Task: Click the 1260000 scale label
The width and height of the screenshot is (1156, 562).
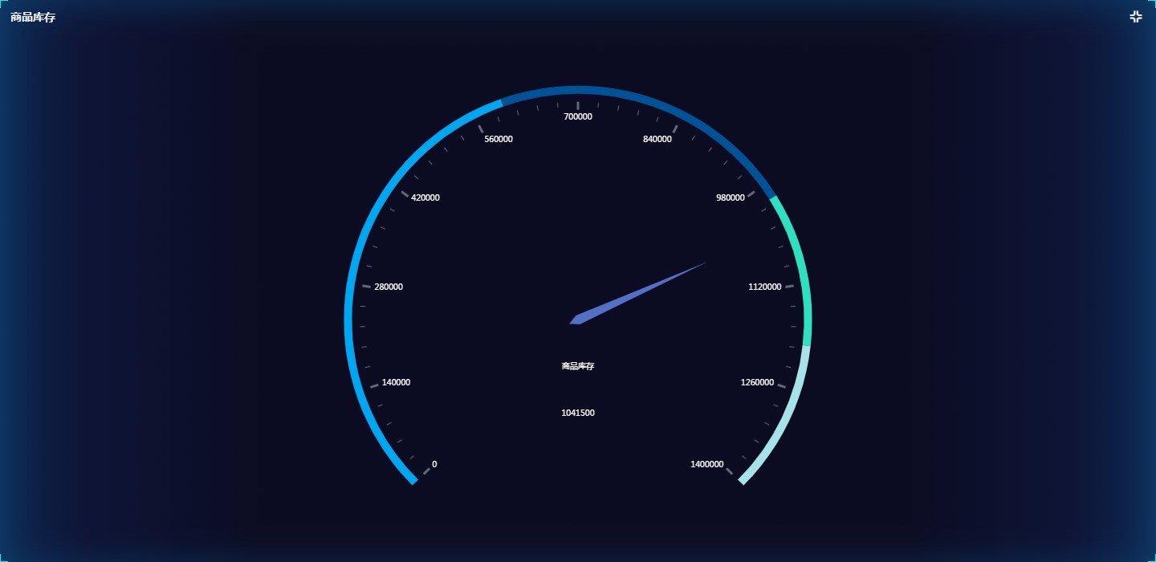Action: tap(757, 382)
